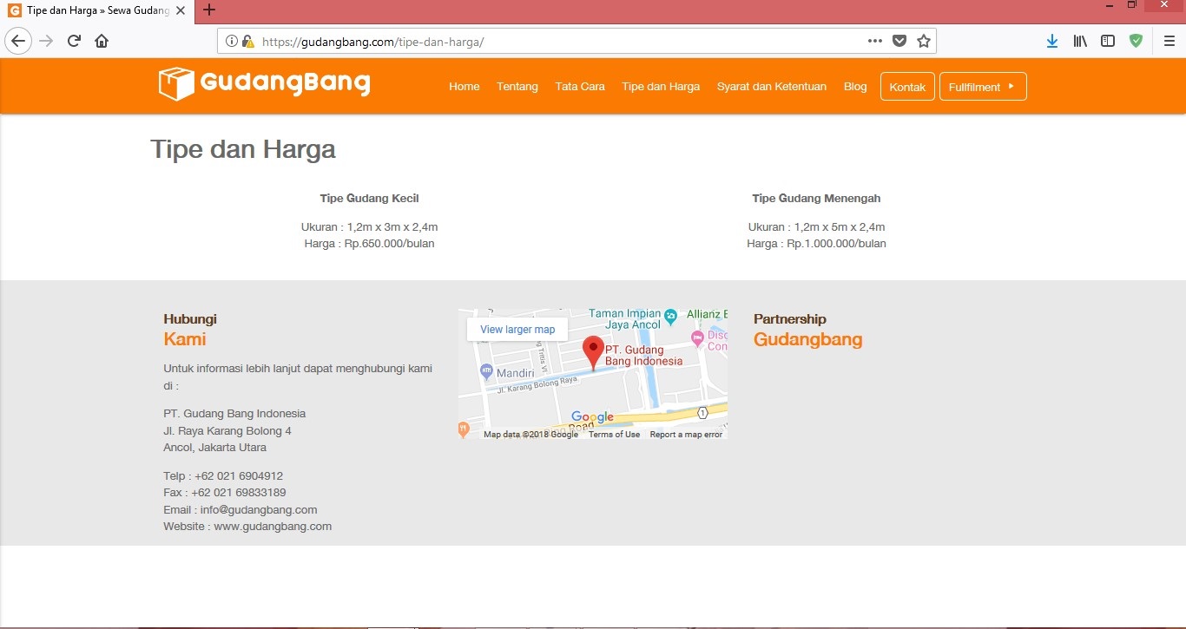This screenshot has height=629, width=1186.
Task: Toggle the browser sidebar view
Action: tap(1108, 41)
